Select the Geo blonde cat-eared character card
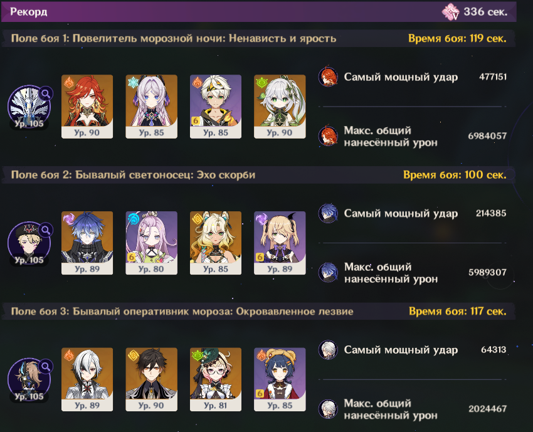The width and height of the screenshot is (533, 432). point(216,243)
